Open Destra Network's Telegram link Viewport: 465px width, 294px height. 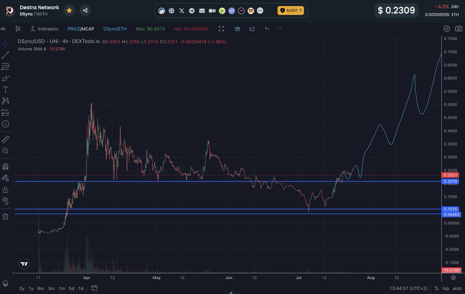pyautogui.click(x=191, y=10)
